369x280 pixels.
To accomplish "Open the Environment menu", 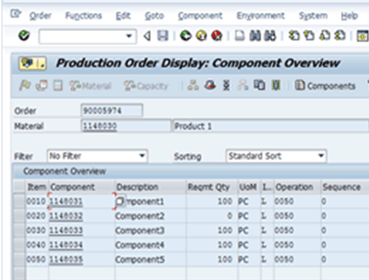I will pos(261,16).
